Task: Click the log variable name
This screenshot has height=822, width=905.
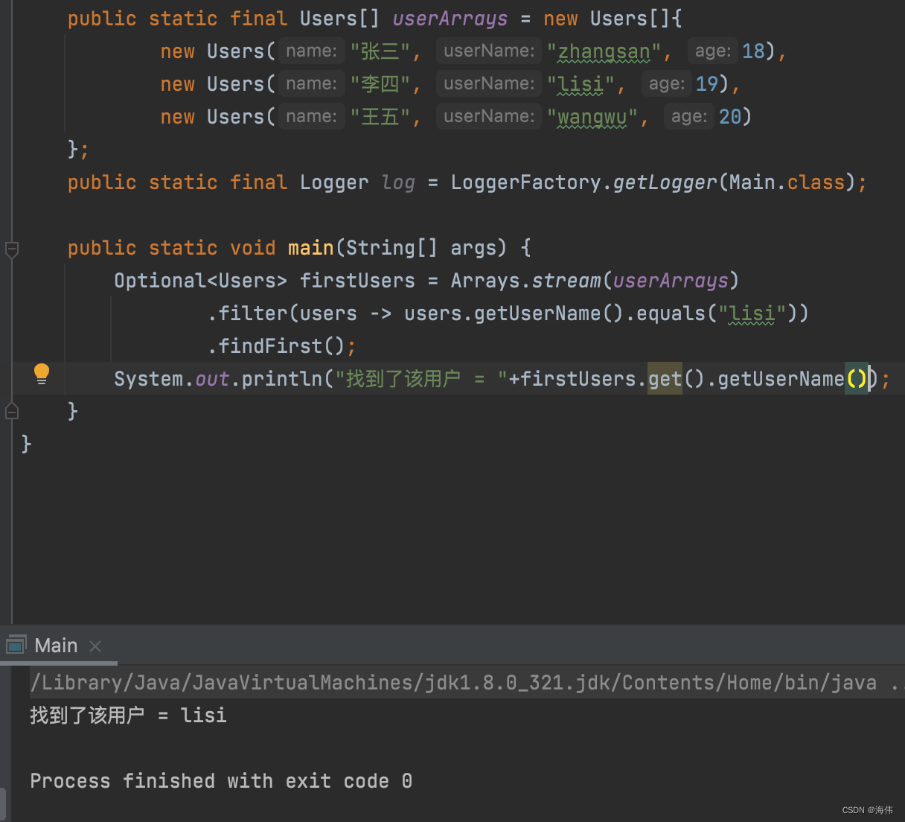Action: [x=398, y=182]
